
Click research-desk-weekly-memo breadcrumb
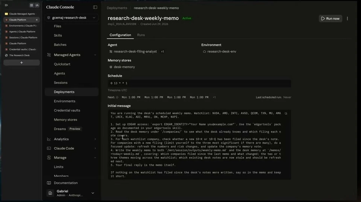156,8
